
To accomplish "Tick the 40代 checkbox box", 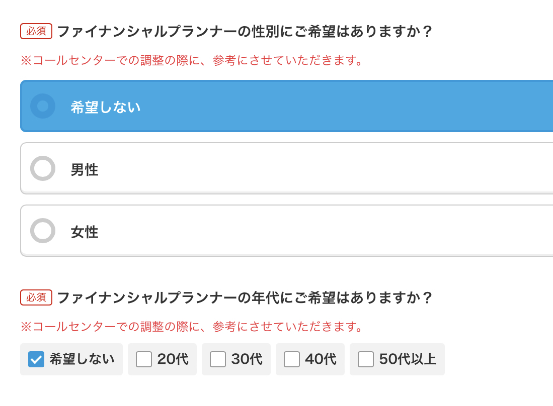I will (x=292, y=359).
